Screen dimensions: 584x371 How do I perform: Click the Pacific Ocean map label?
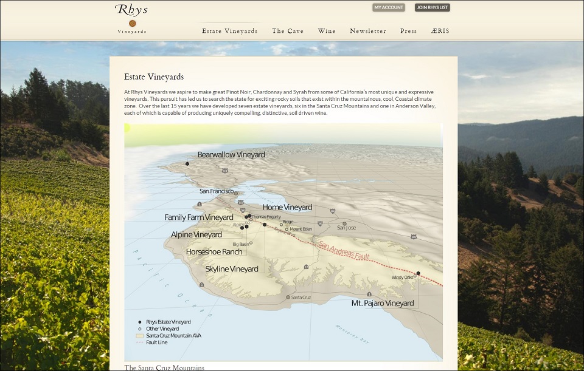[x=173, y=284]
